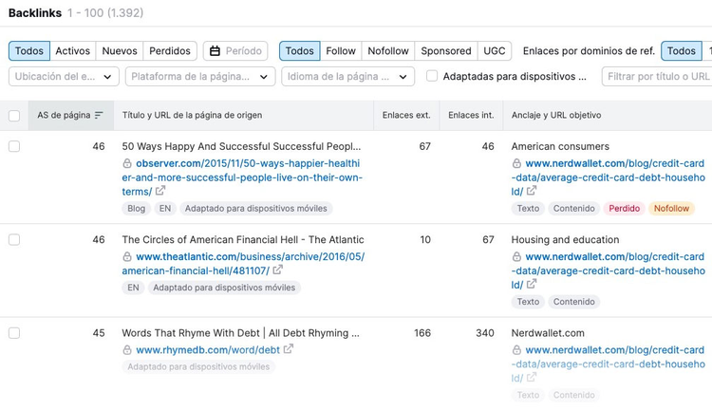Open www.rhymedb.com/word/debt link
The height and width of the screenshot is (410, 712).
point(208,350)
